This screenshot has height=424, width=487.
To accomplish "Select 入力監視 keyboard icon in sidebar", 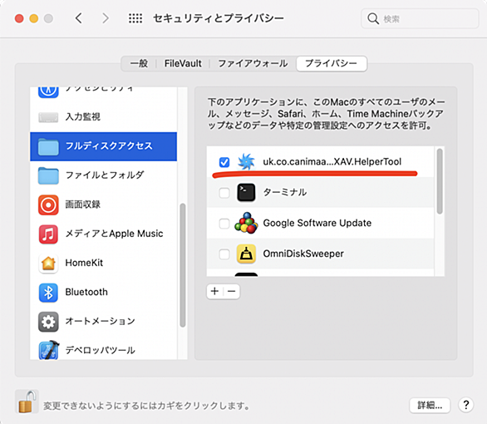I will pos(48,117).
